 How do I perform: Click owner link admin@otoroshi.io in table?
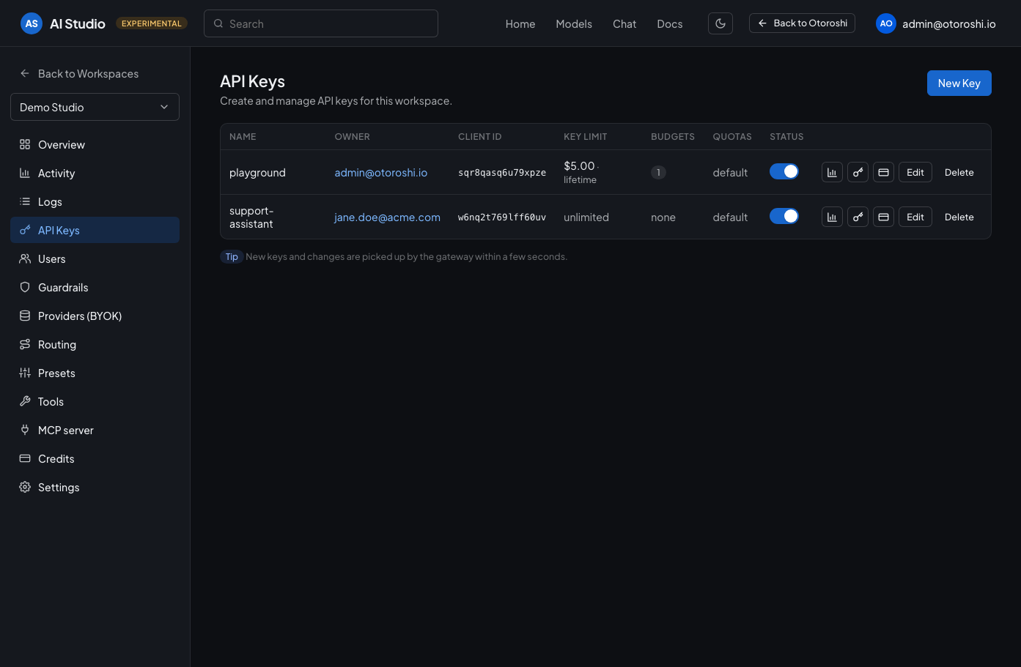click(x=381, y=172)
